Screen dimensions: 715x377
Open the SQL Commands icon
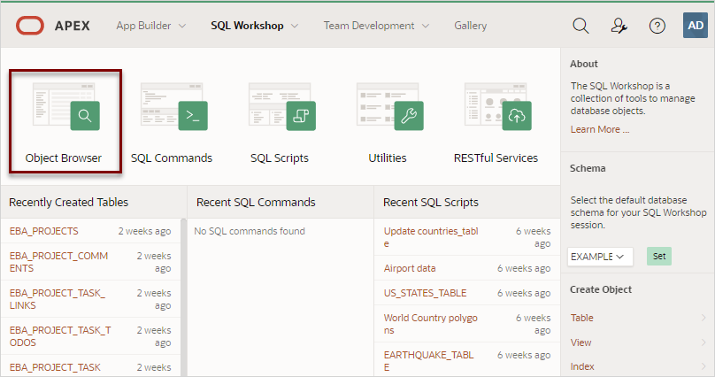click(174, 106)
